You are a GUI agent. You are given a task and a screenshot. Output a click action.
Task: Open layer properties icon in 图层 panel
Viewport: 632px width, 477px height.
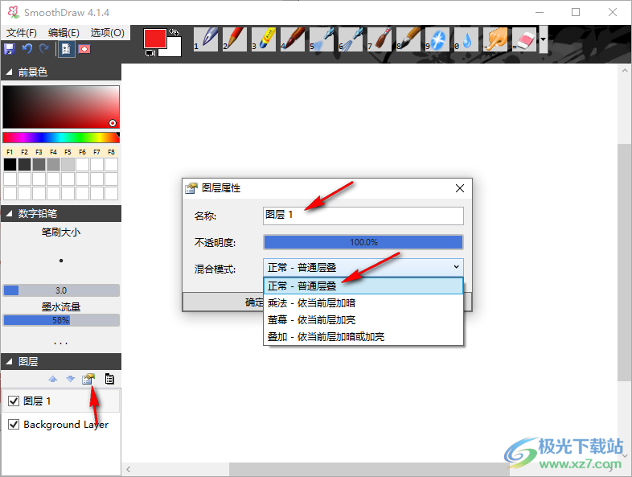pyautogui.click(x=88, y=379)
